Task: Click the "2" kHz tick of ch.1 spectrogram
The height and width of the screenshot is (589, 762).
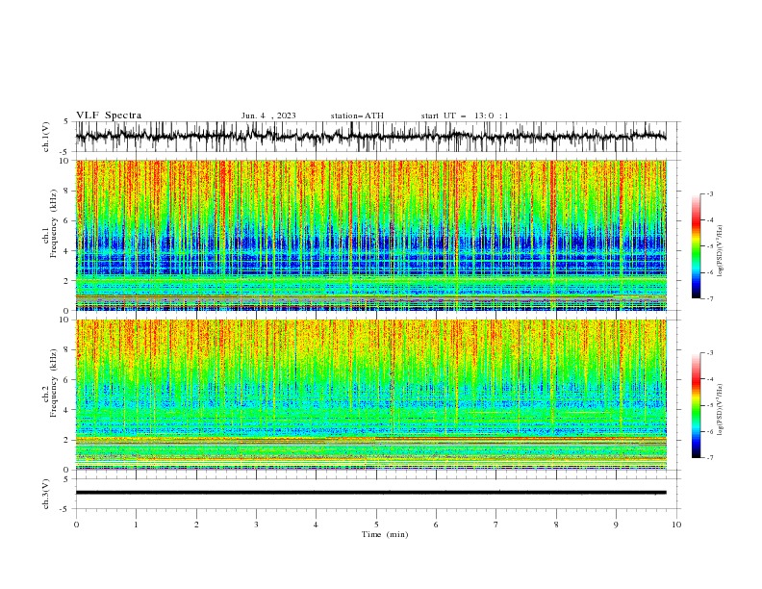Action: [x=67, y=281]
